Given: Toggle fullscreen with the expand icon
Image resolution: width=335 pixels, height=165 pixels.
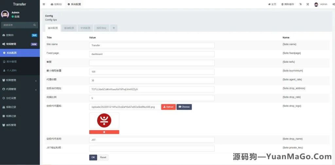Looking at the screenshot, I should 308,4.
